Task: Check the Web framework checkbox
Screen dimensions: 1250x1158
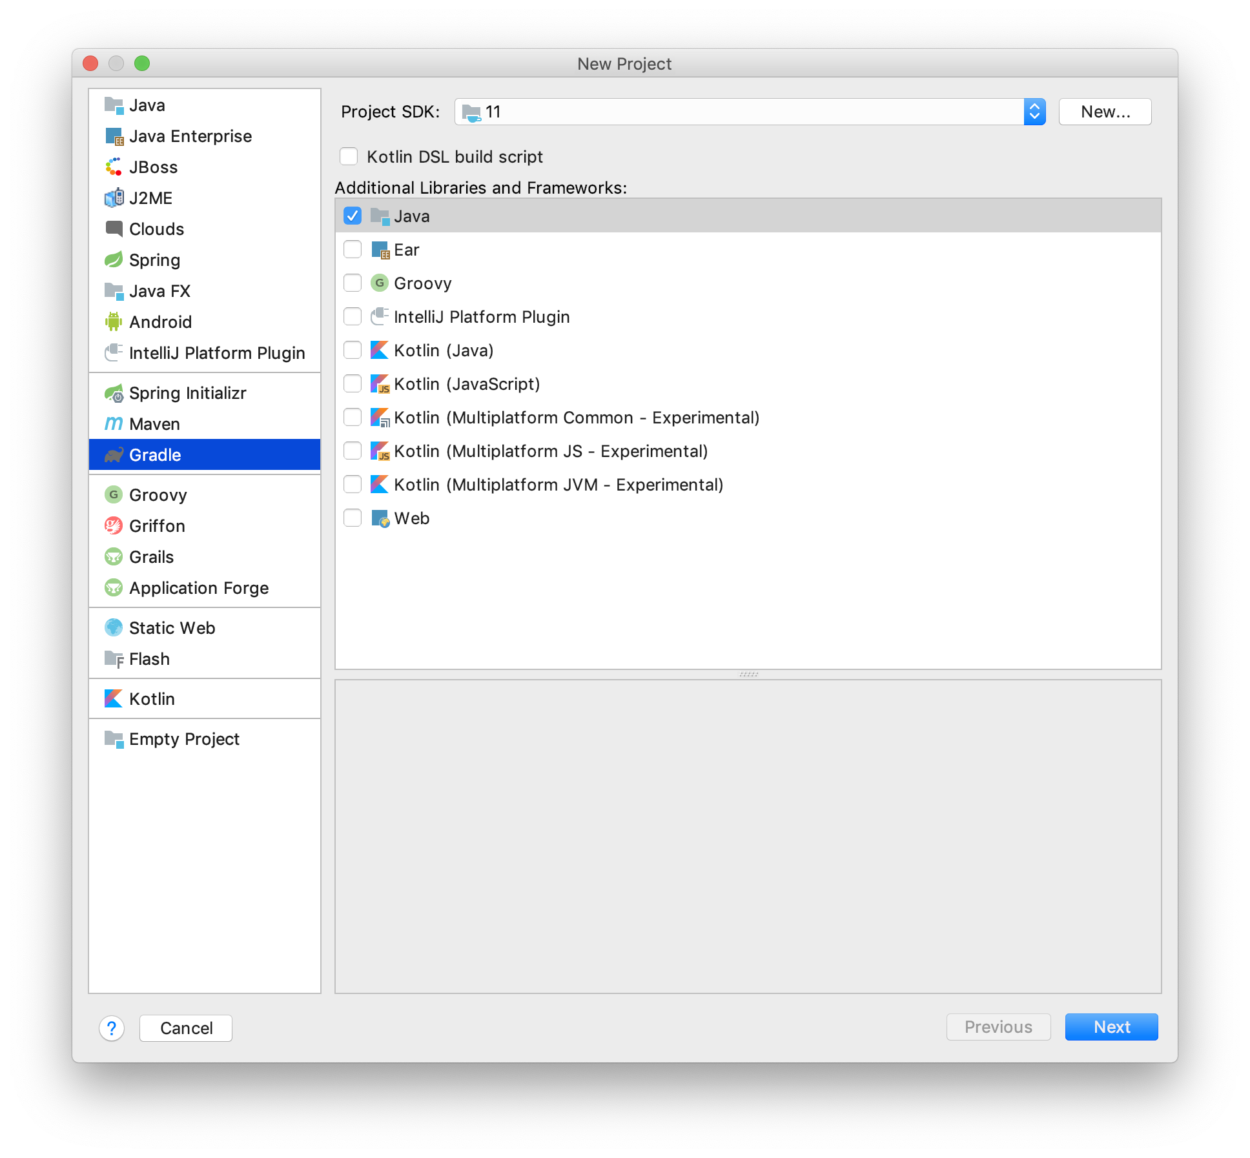Action: (353, 518)
